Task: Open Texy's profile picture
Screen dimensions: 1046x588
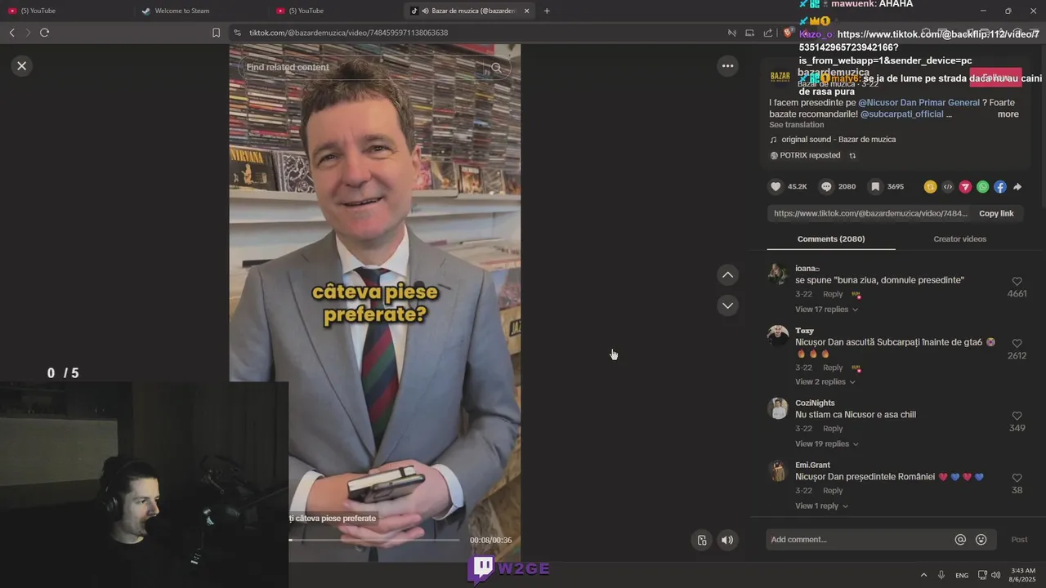Action: (x=778, y=336)
